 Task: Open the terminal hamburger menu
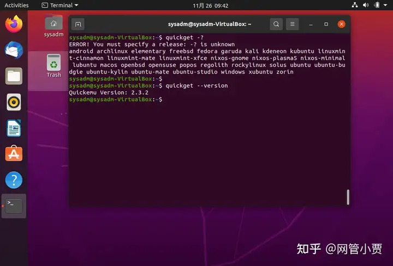pos(292,24)
